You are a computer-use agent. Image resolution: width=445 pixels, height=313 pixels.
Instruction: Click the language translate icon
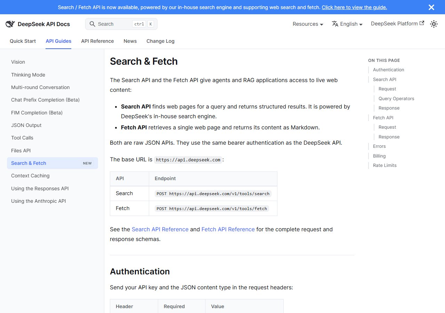[335, 24]
